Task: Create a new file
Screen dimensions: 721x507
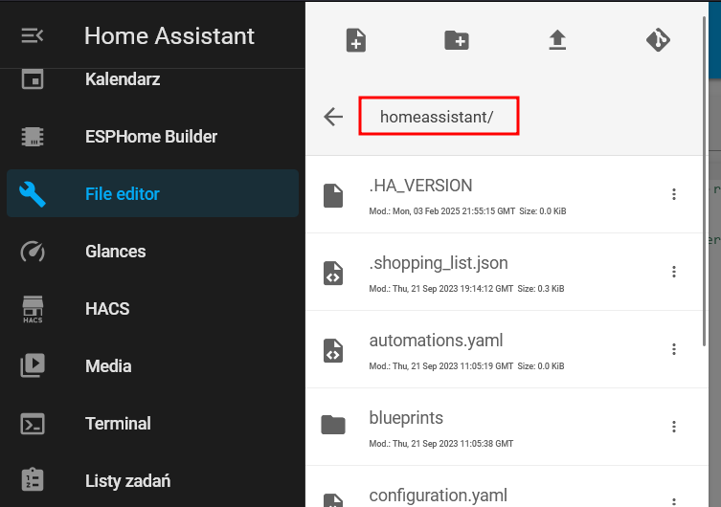Action: (x=356, y=40)
